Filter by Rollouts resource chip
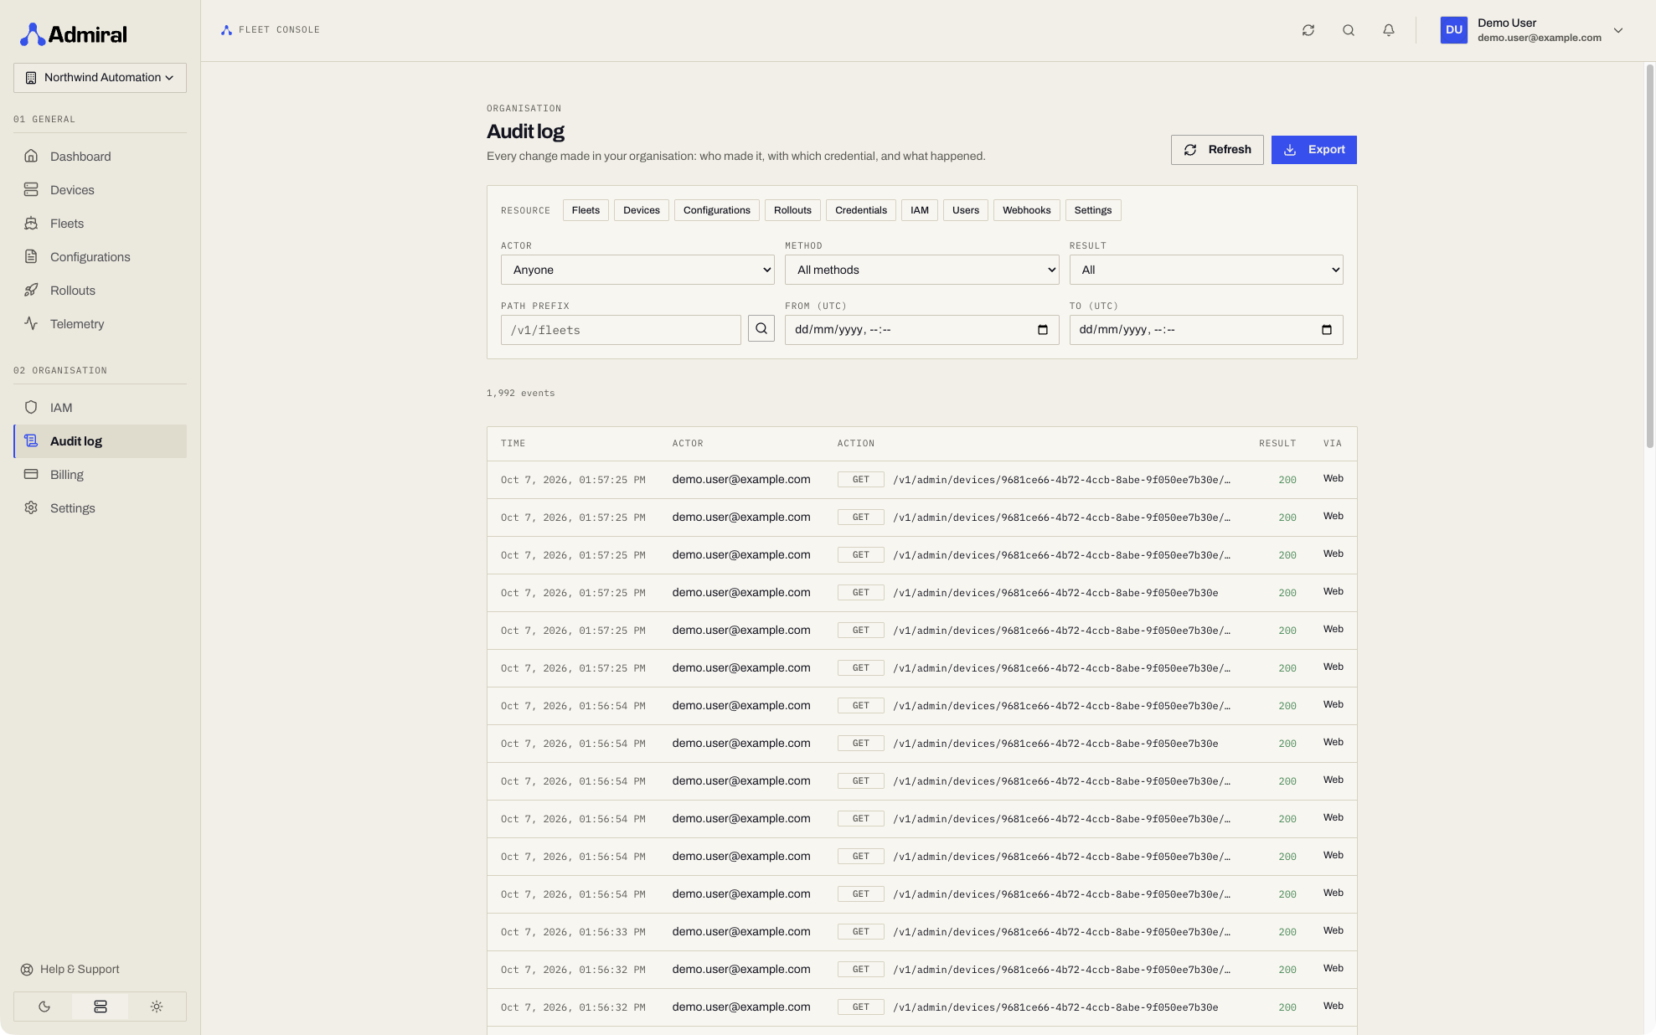 pos(792,210)
